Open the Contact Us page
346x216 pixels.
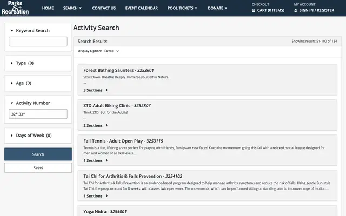pyautogui.click(x=104, y=8)
